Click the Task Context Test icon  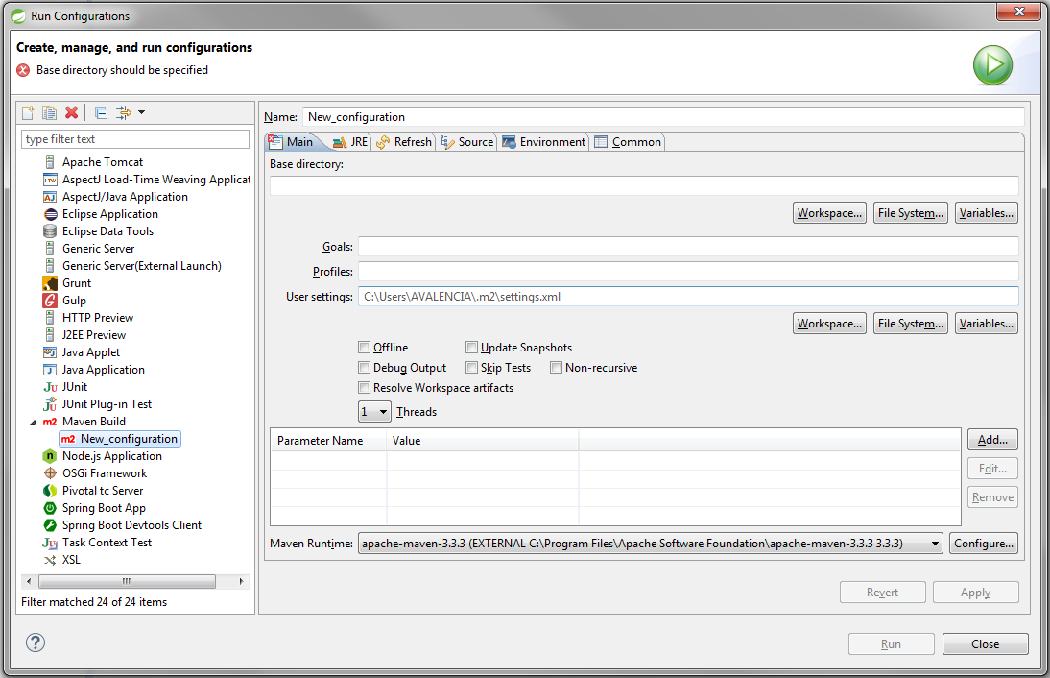coord(50,543)
